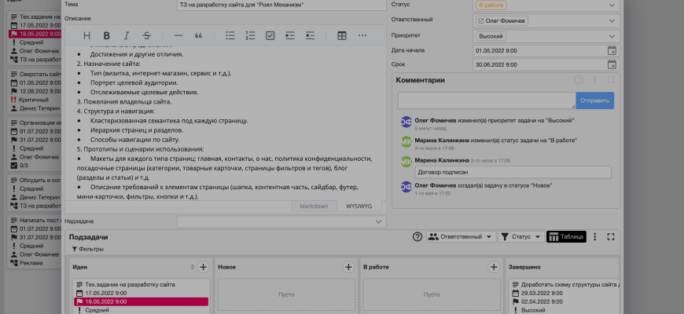Open the Ответственный grouping dropdown
The image size is (684, 314).
tap(460, 236)
